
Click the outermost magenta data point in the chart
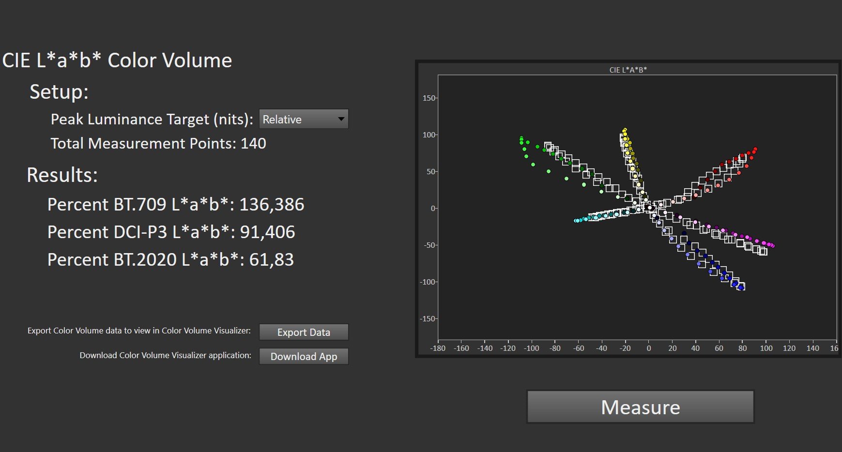(x=772, y=246)
